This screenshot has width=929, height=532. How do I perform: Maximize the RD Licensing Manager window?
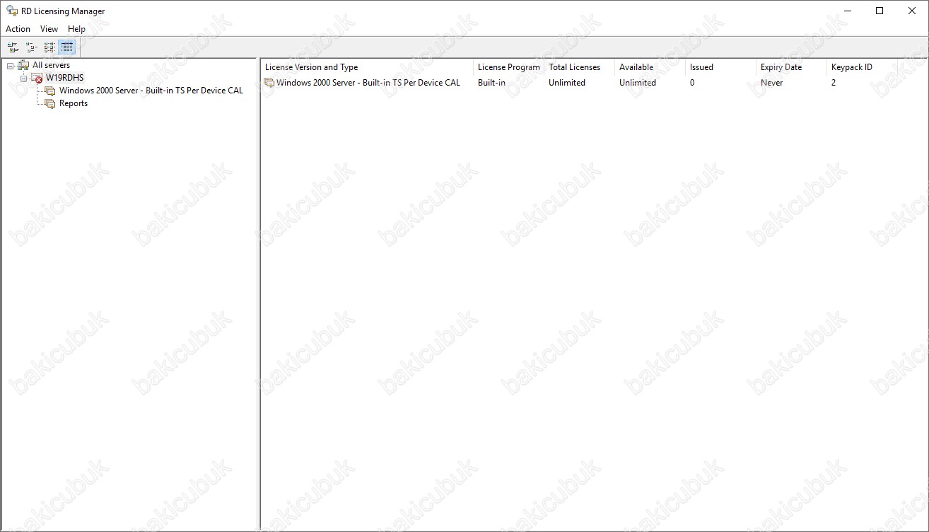click(x=880, y=11)
